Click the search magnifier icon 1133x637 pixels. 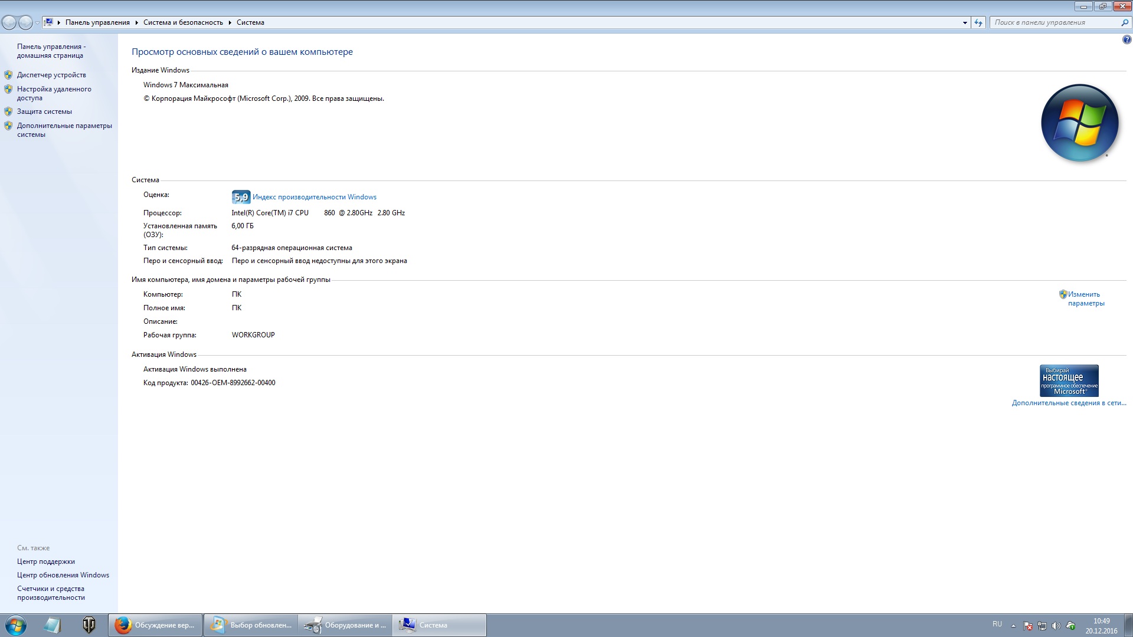[x=1125, y=22]
